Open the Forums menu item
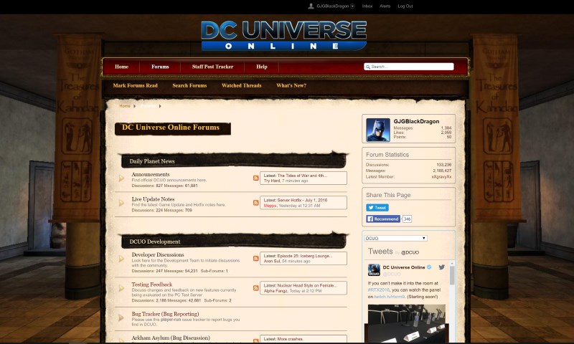The image size is (574, 344). (x=160, y=67)
